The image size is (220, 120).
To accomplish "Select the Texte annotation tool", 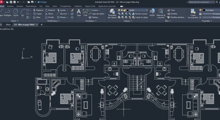I will pos(79,13).
